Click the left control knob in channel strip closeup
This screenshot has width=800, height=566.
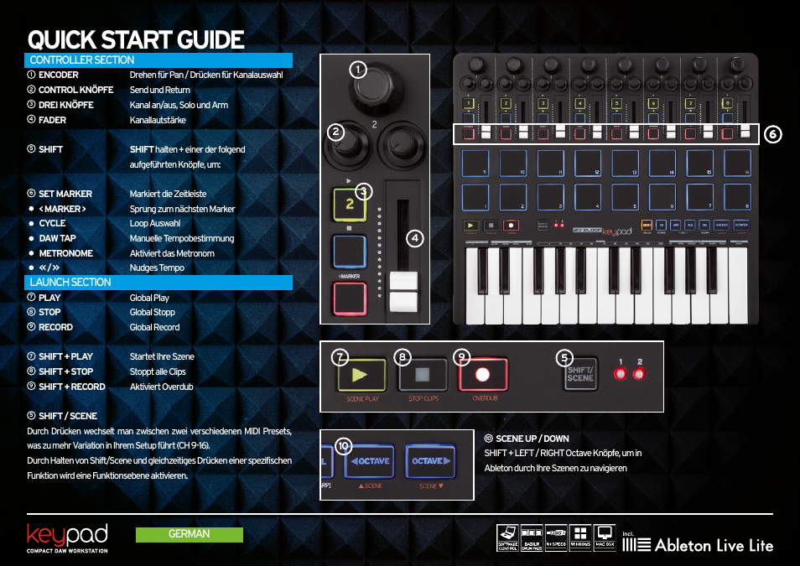coord(347,144)
